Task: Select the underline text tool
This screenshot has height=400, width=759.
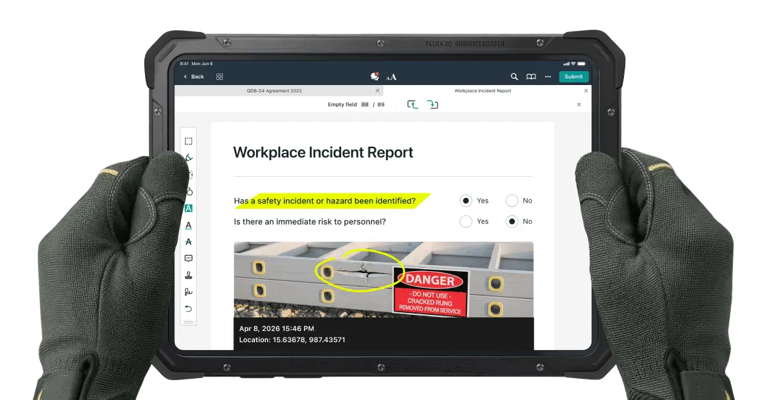Action: 188,225
